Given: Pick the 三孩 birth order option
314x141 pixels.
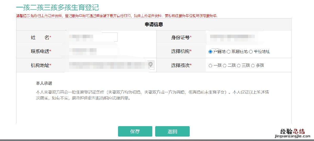Looking at the screenshot, I should point(239,66).
